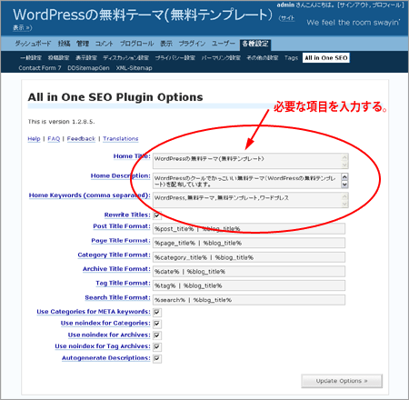Click Home Title scroll up arrow

click(x=344, y=157)
